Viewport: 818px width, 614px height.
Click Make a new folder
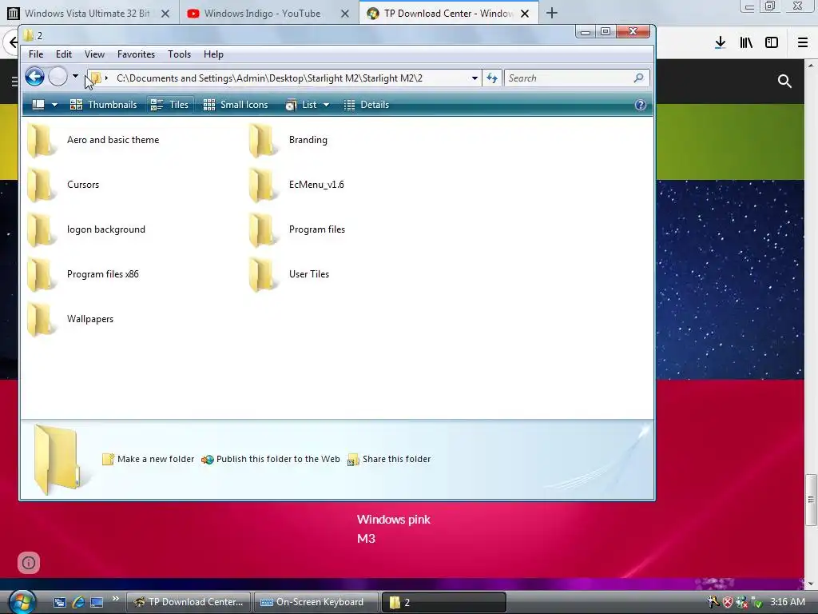[148, 459]
